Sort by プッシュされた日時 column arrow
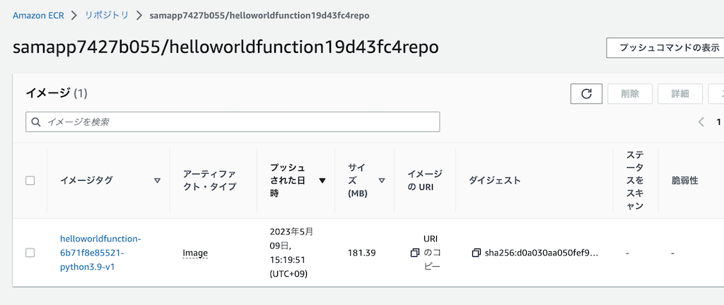724x305 pixels. pos(322,181)
